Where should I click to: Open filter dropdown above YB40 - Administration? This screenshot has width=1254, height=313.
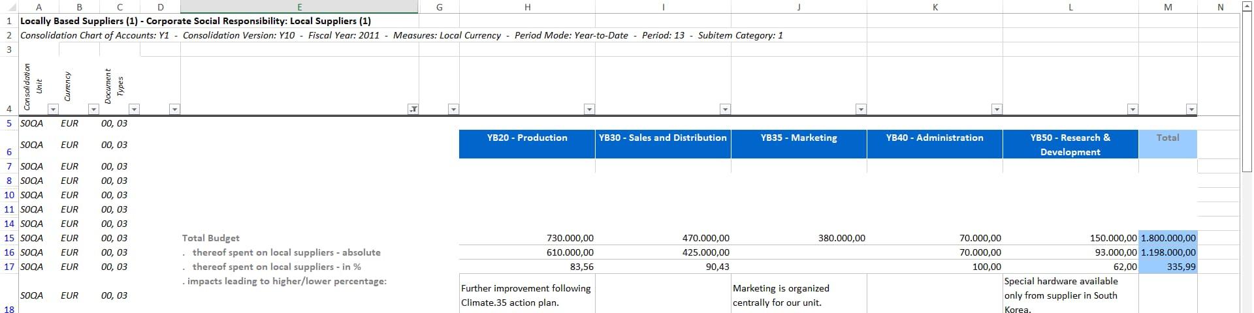point(997,109)
